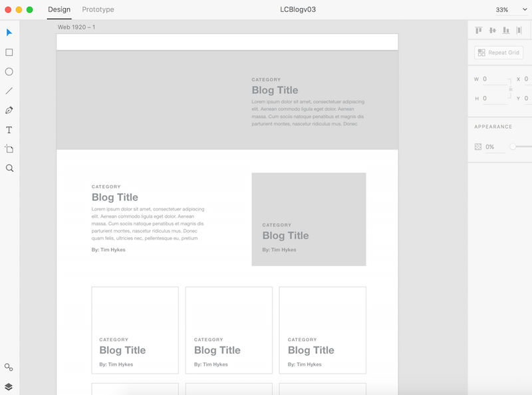Toggle the aspect ratio lock

(x=510, y=89)
